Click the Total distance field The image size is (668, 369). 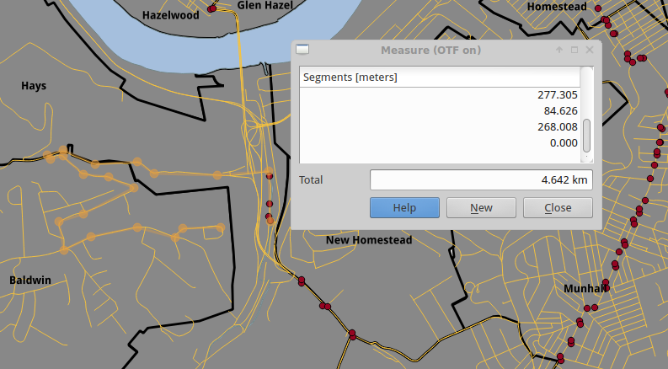pyautogui.click(x=480, y=180)
